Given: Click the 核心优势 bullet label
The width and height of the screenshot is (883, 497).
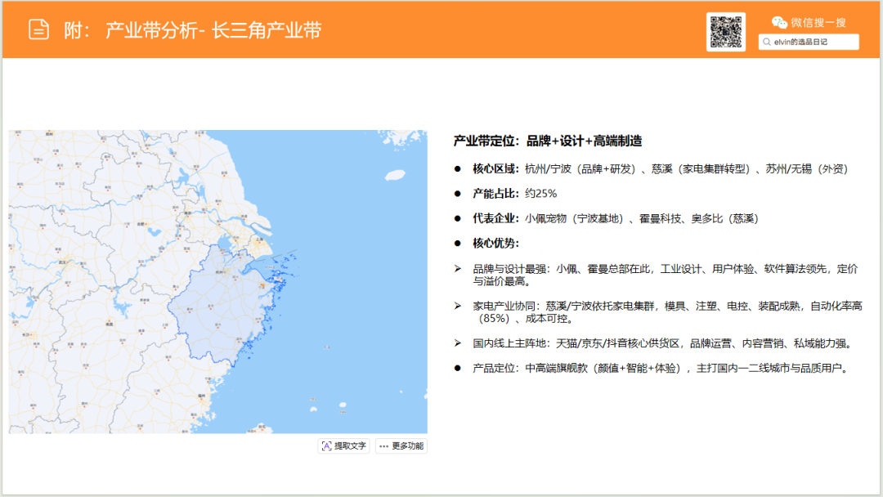Looking at the screenshot, I should pyautogui.click(x=495, y=243).
